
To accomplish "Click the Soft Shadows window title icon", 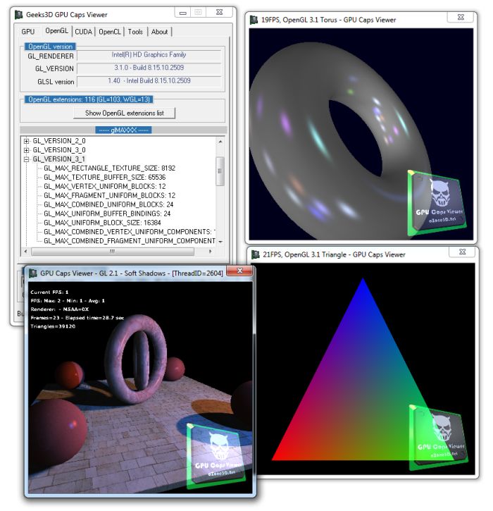I will 33,273.
